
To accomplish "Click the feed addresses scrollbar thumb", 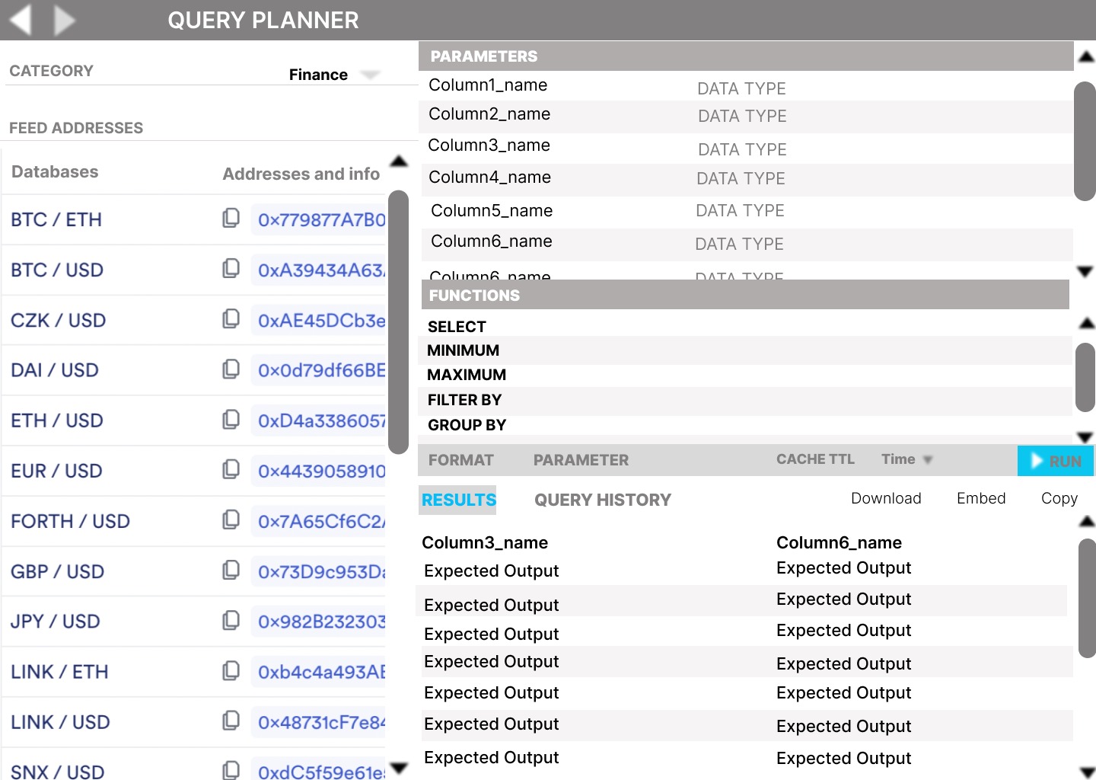I will click(x=398, y=322).
